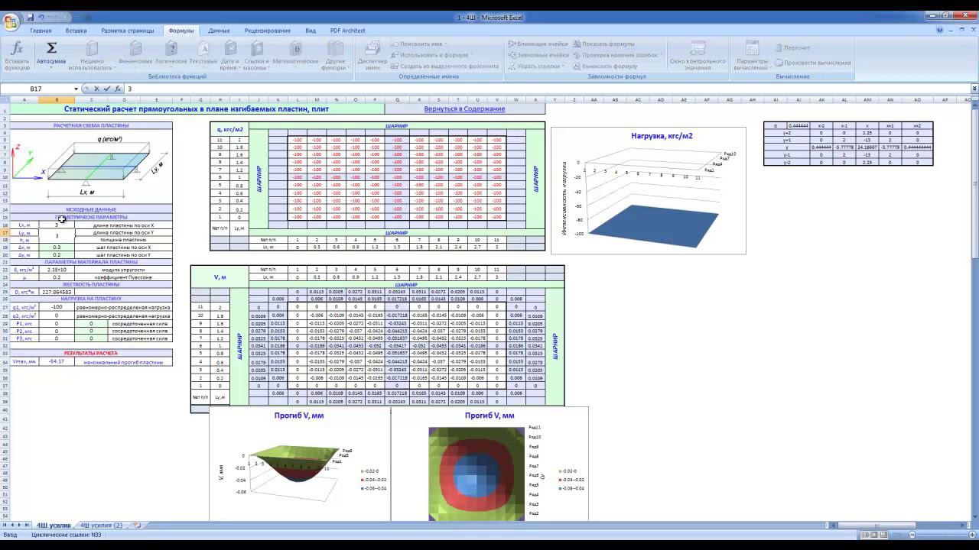Click the q1 load cell with value -100
This screenshot has width=979, height=550.
(57, 307)
